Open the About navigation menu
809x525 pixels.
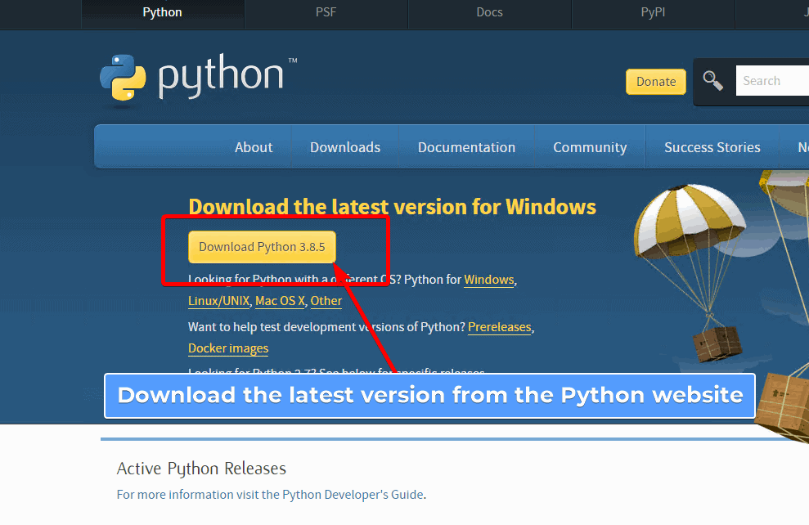[254, 147]
